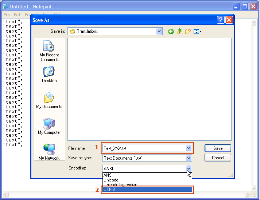Screen dimensions: 260x200
Task: Go to Desktop in places bar
Action: click(49, 75)
